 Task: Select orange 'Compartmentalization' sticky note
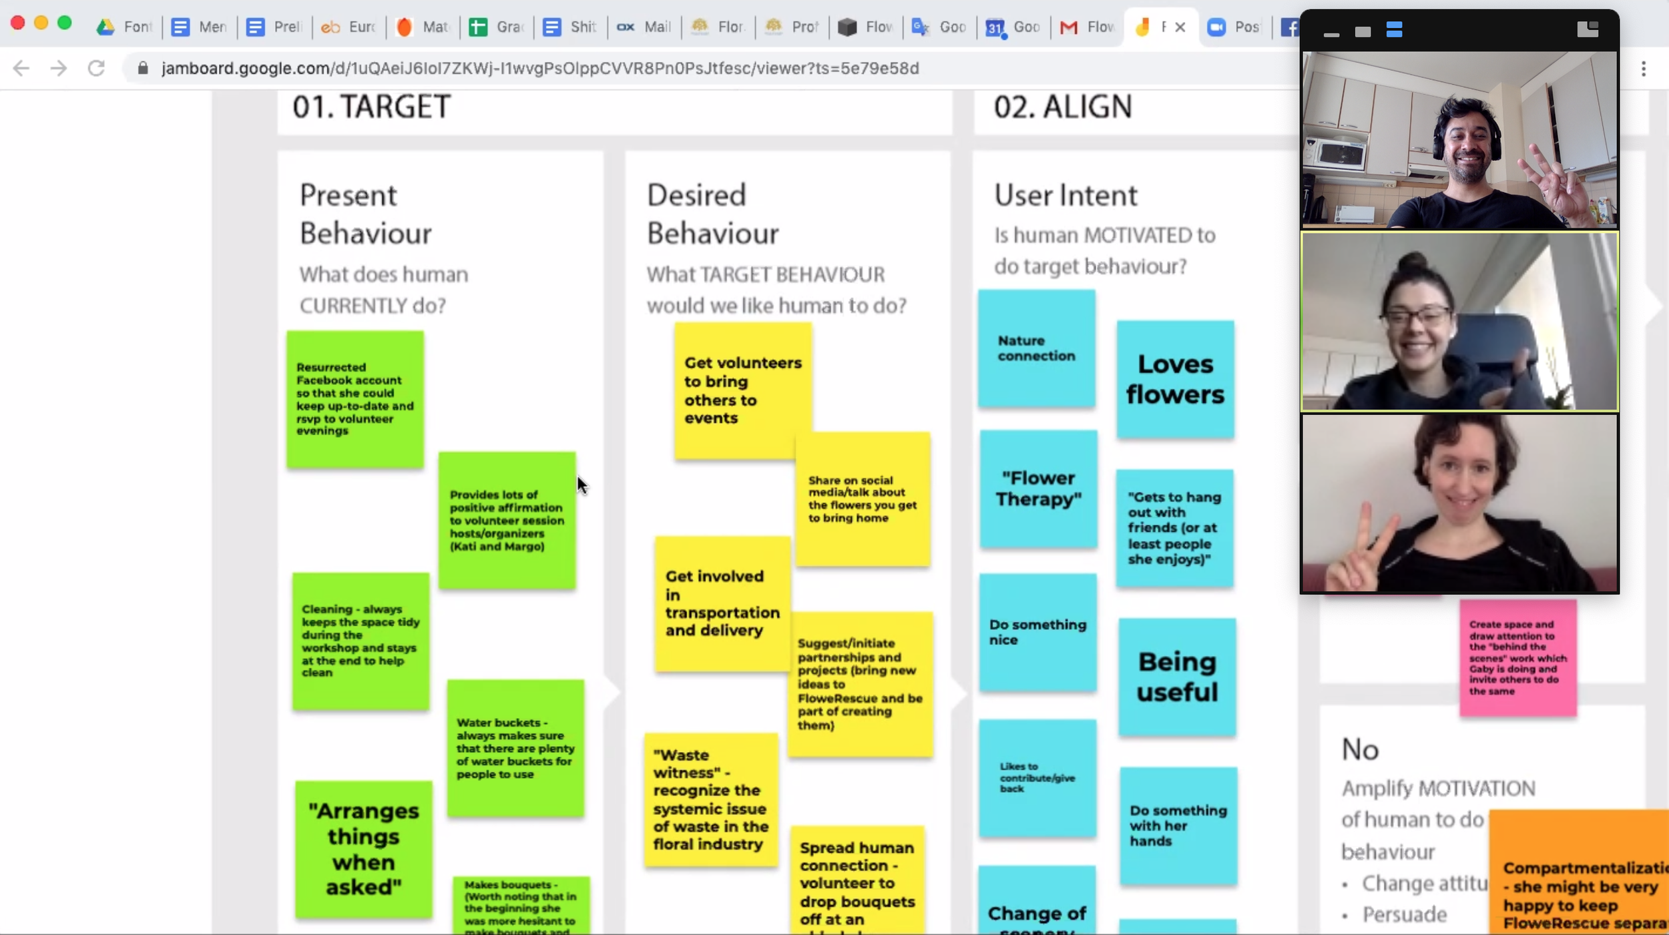[1579, 872]
